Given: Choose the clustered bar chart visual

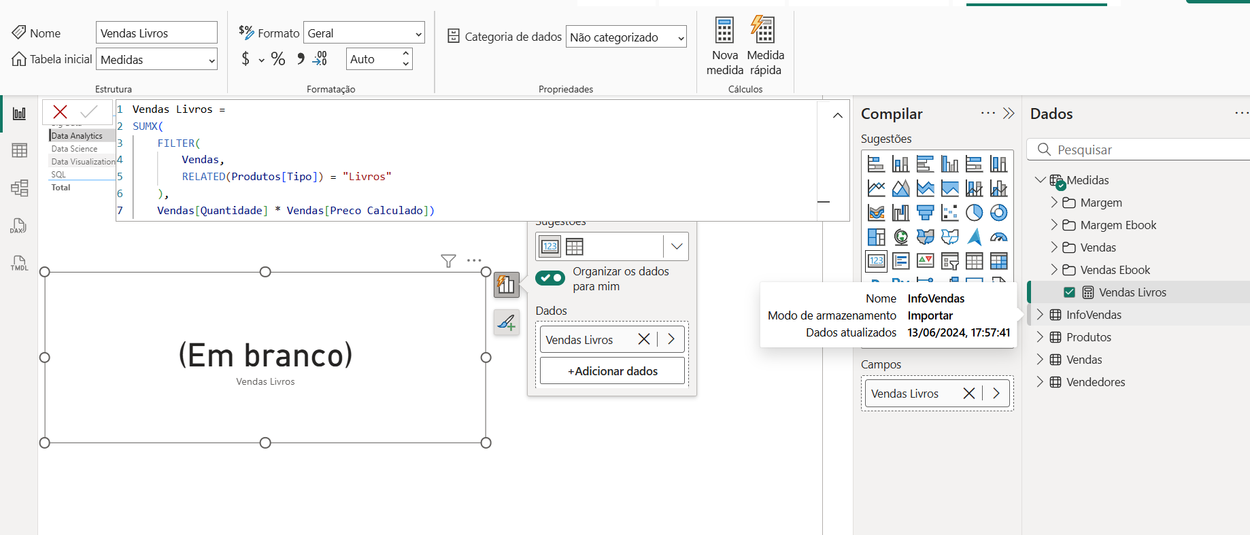Looking at the screenshot, I should click(925, 164).
